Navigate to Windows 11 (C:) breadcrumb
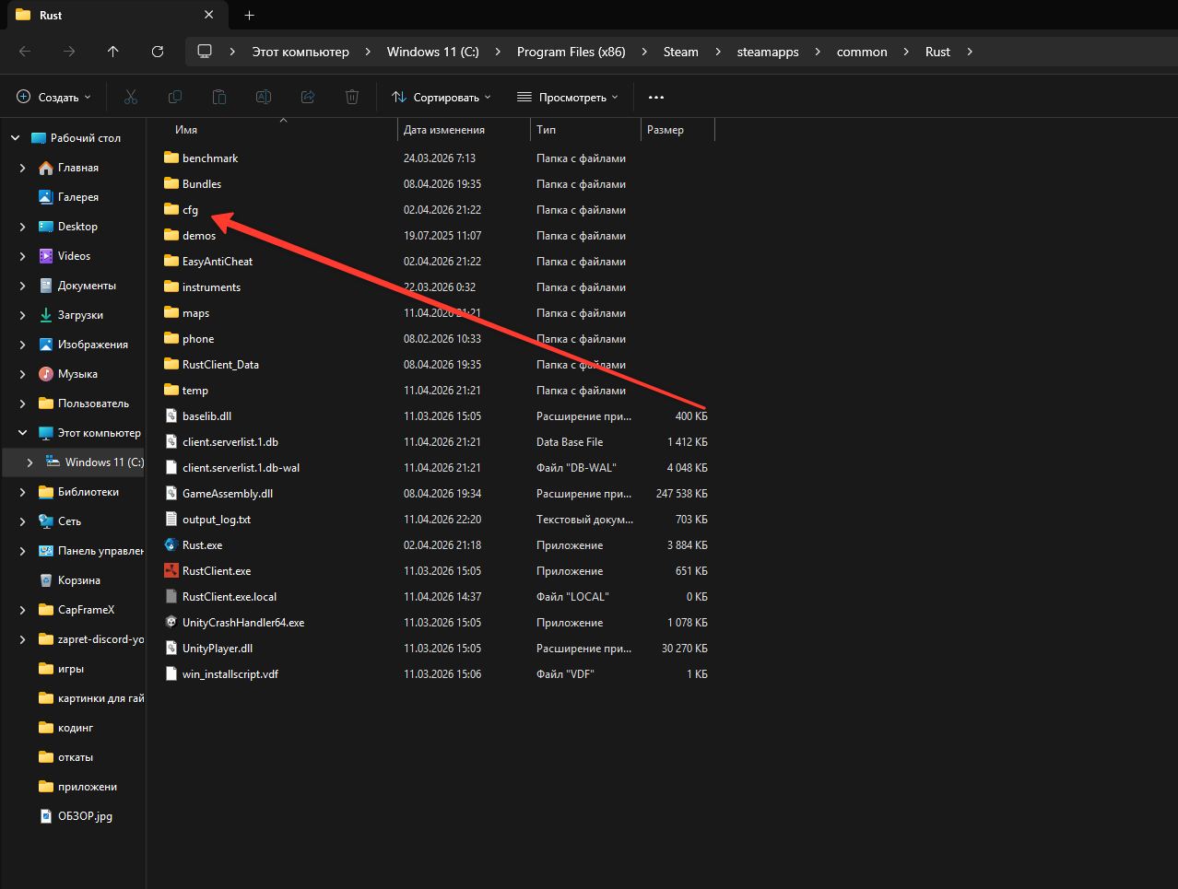 (433, 52)
